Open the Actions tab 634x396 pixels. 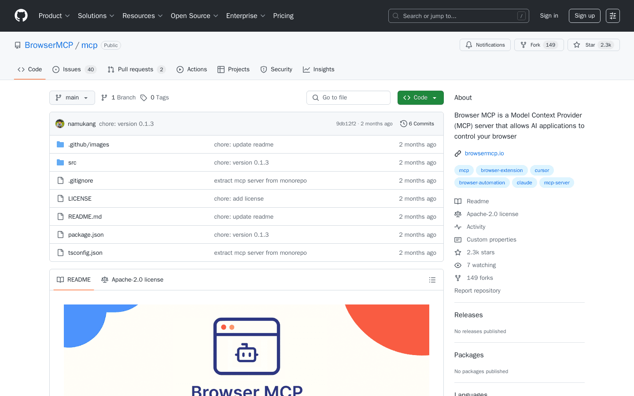coord(197,69)
